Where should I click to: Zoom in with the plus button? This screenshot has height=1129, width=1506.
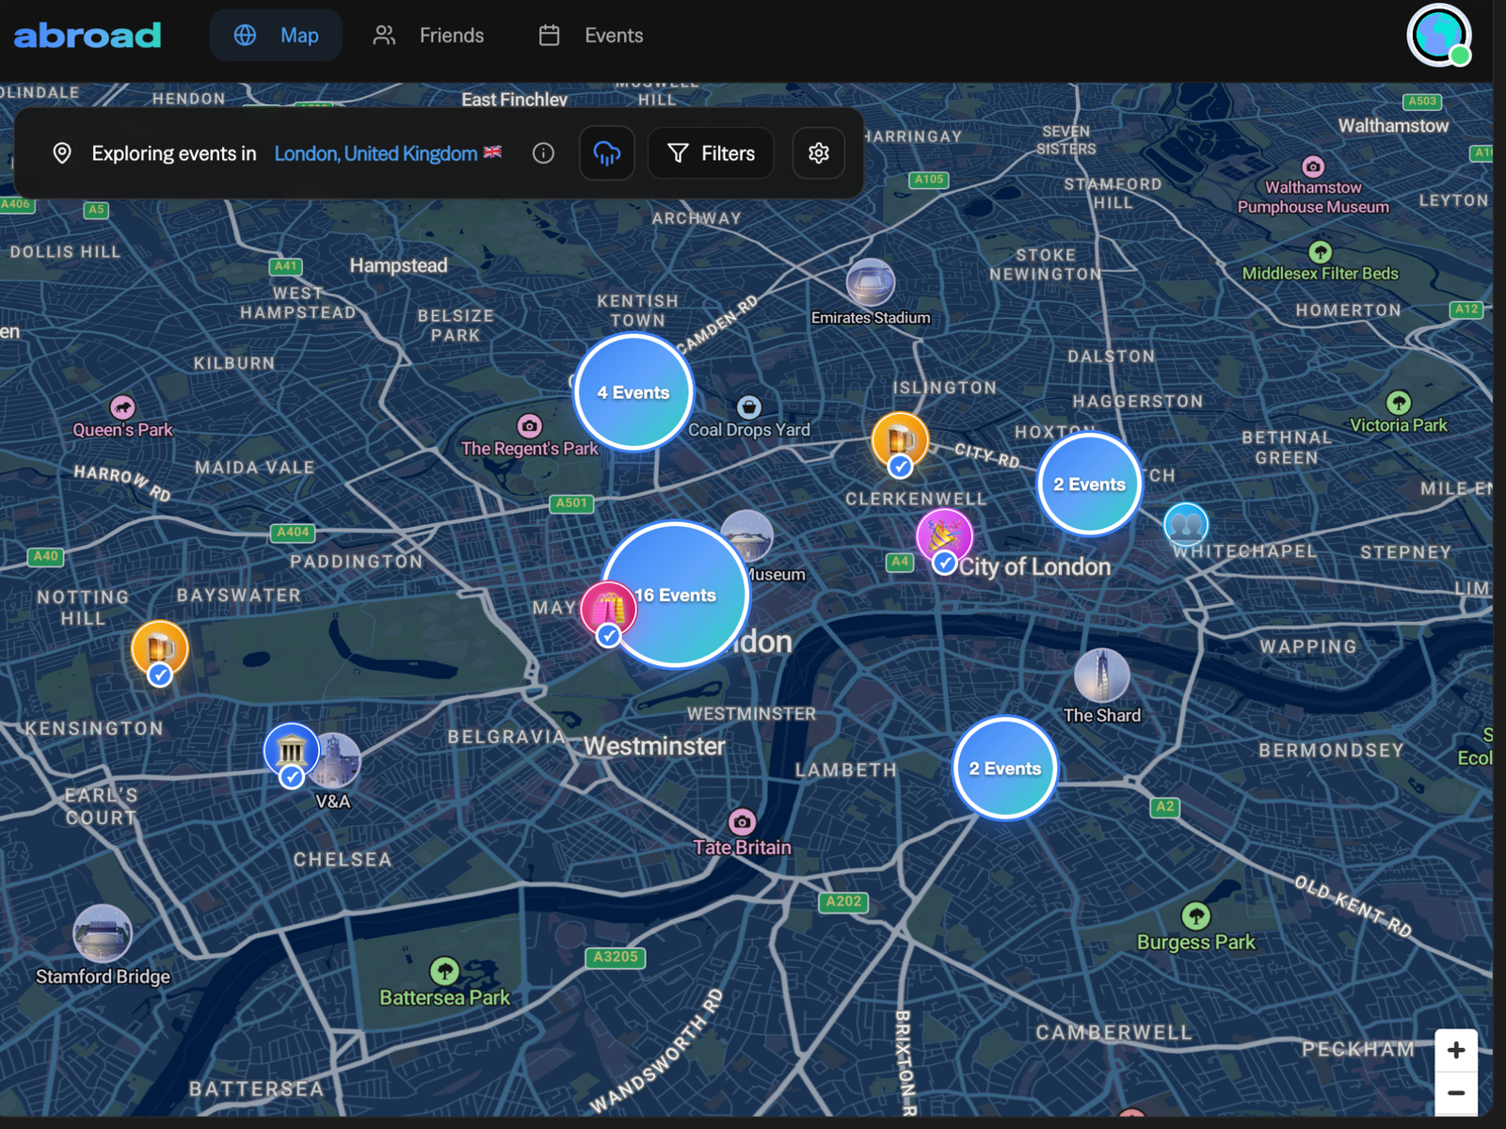point(1455,1050)
